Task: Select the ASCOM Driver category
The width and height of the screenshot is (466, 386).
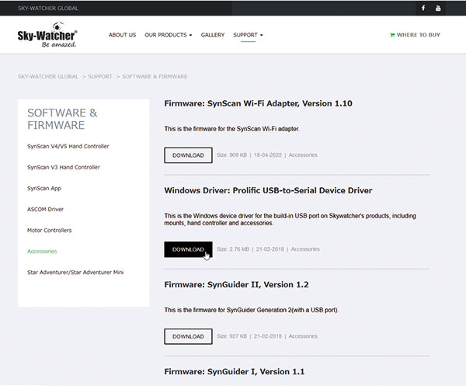Action: tap(46, 209)
